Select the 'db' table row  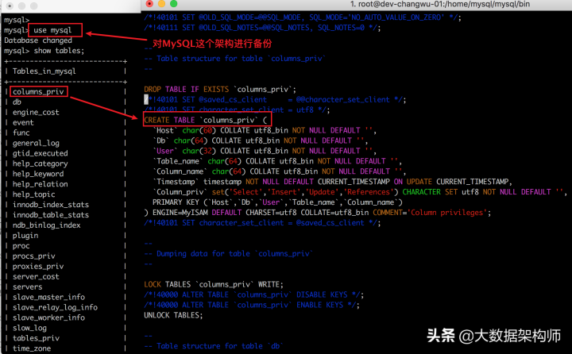pyautogui.click(x=17, y=102)
